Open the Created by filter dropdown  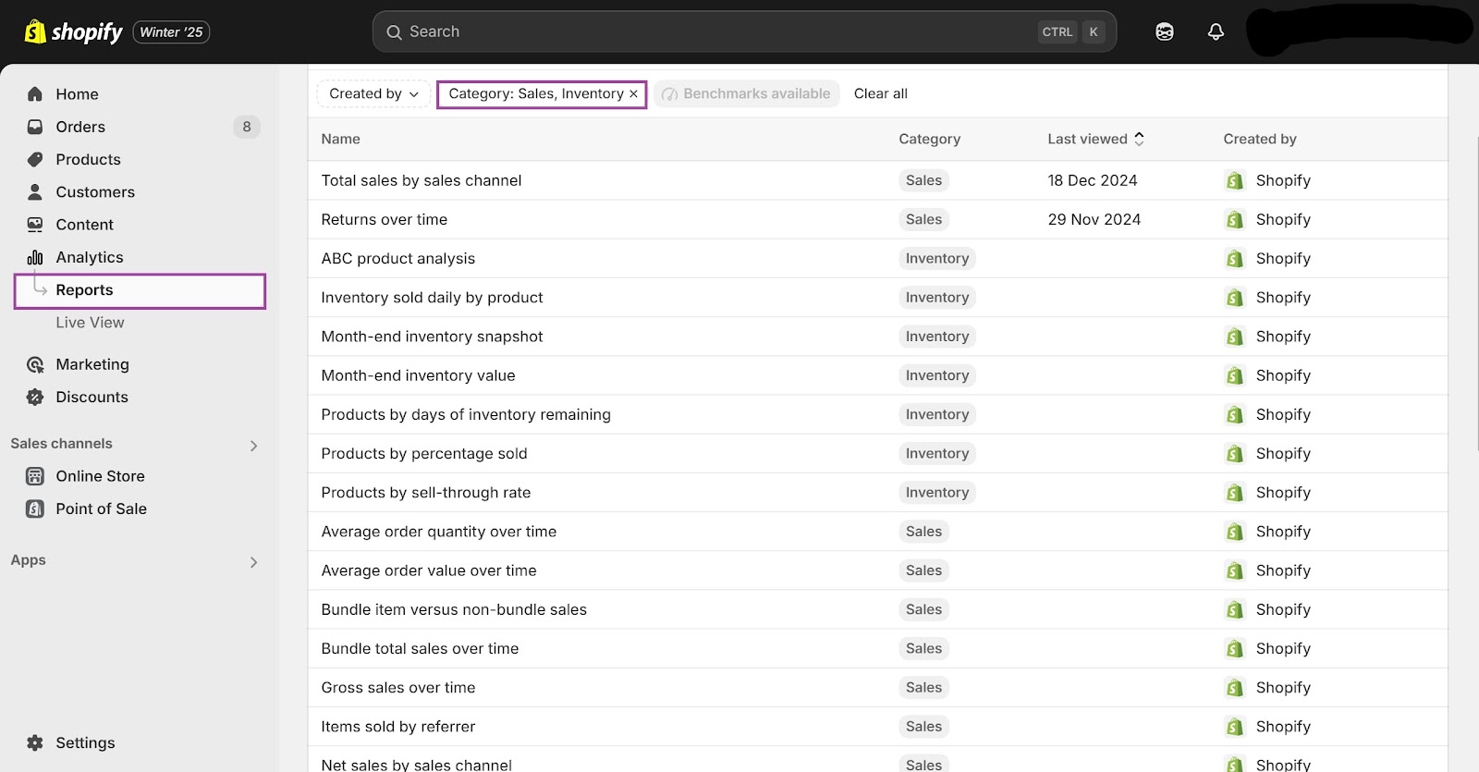coord(373,93)
